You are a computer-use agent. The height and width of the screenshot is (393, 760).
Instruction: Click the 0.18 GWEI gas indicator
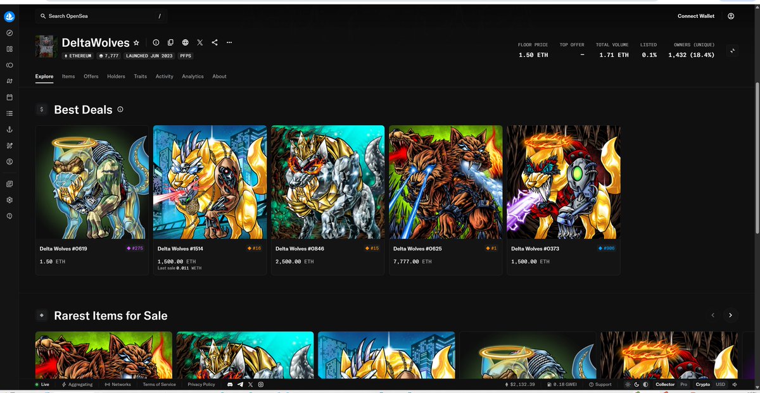(562, 385)
